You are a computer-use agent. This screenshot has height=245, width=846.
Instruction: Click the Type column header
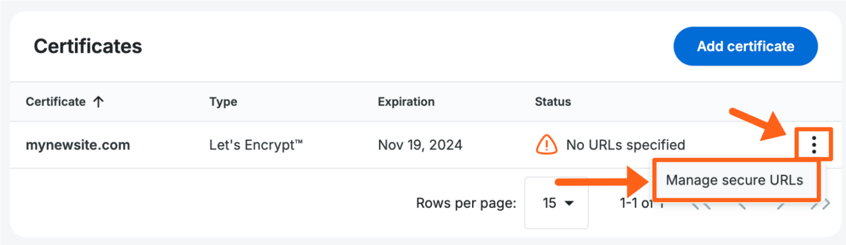click(223, 102)
